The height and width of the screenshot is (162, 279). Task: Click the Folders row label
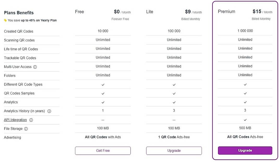(x=10, y=75)
